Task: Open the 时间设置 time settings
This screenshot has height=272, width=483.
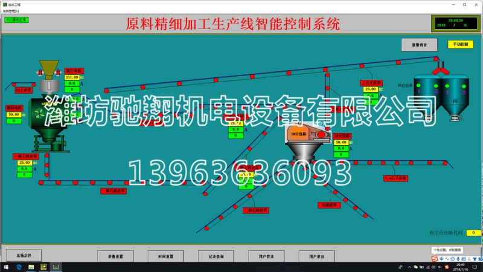Action: click(165, 256)
